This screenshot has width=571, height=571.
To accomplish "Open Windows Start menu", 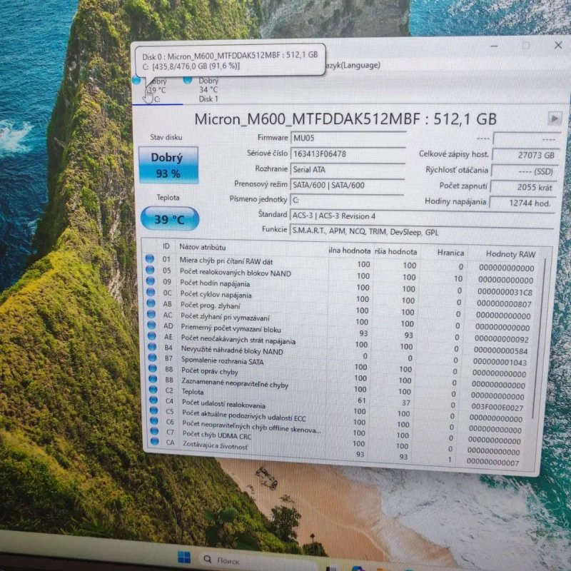I will coord(184,557).
